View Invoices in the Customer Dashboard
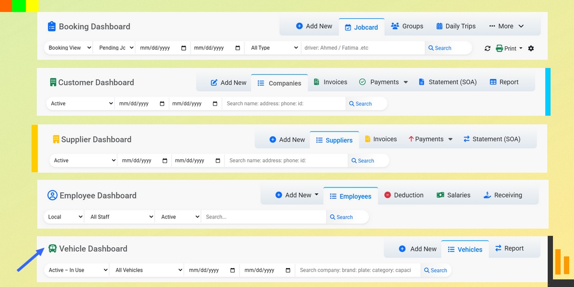574x287 pixels. (330, 82)
